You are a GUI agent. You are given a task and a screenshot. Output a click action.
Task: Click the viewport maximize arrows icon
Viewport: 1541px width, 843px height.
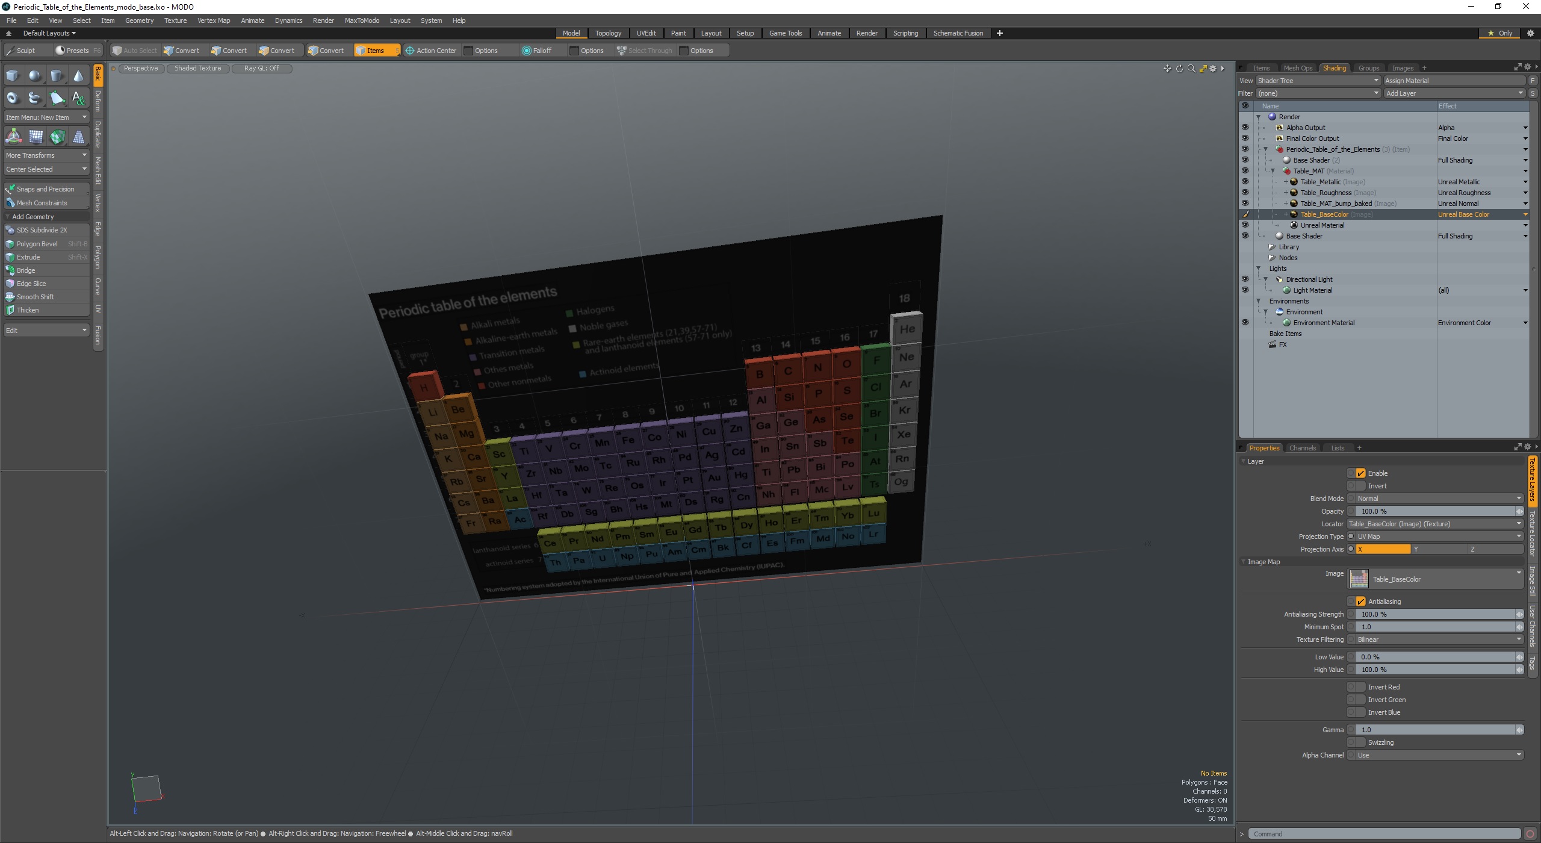pyautogui.click(x=1202, y=69)
